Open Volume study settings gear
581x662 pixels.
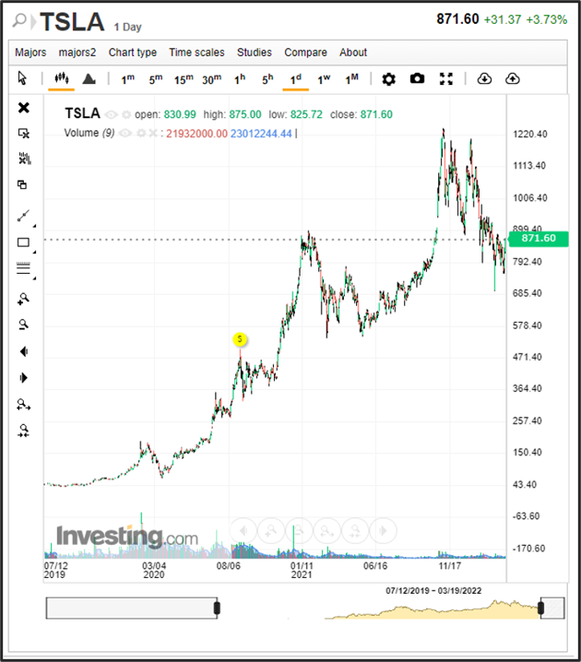pyautogui.click(x=141, y=134)
